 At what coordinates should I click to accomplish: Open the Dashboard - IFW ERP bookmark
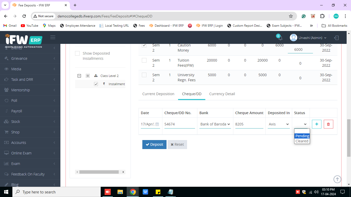166,26
